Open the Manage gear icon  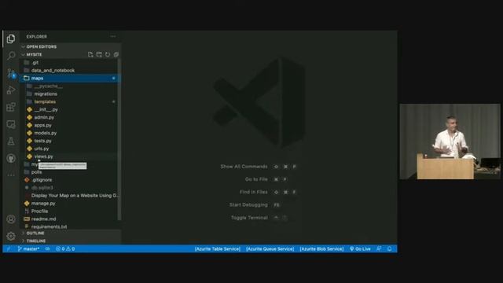(x=11, y=236)
